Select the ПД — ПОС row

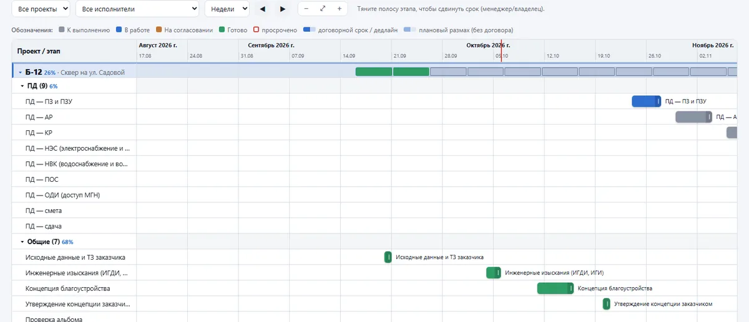74,179
